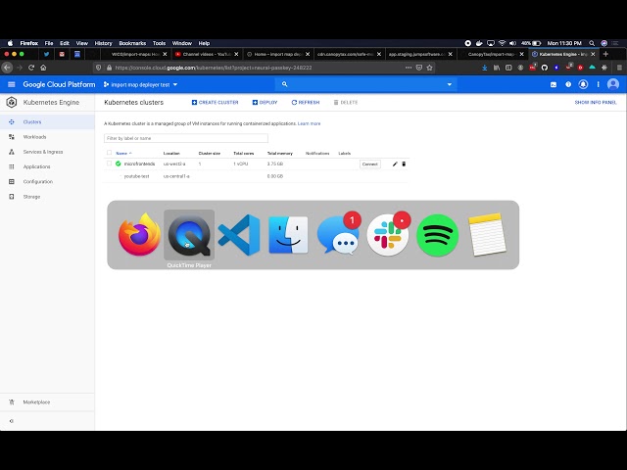Click the Kubernetes Engine hexagon logo
The width and height of the screenshot is (627, 470).
click(x=11, y=102)
